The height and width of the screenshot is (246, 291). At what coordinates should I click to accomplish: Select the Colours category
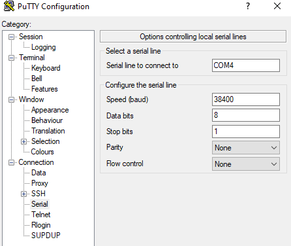click(x=42, y=152)
